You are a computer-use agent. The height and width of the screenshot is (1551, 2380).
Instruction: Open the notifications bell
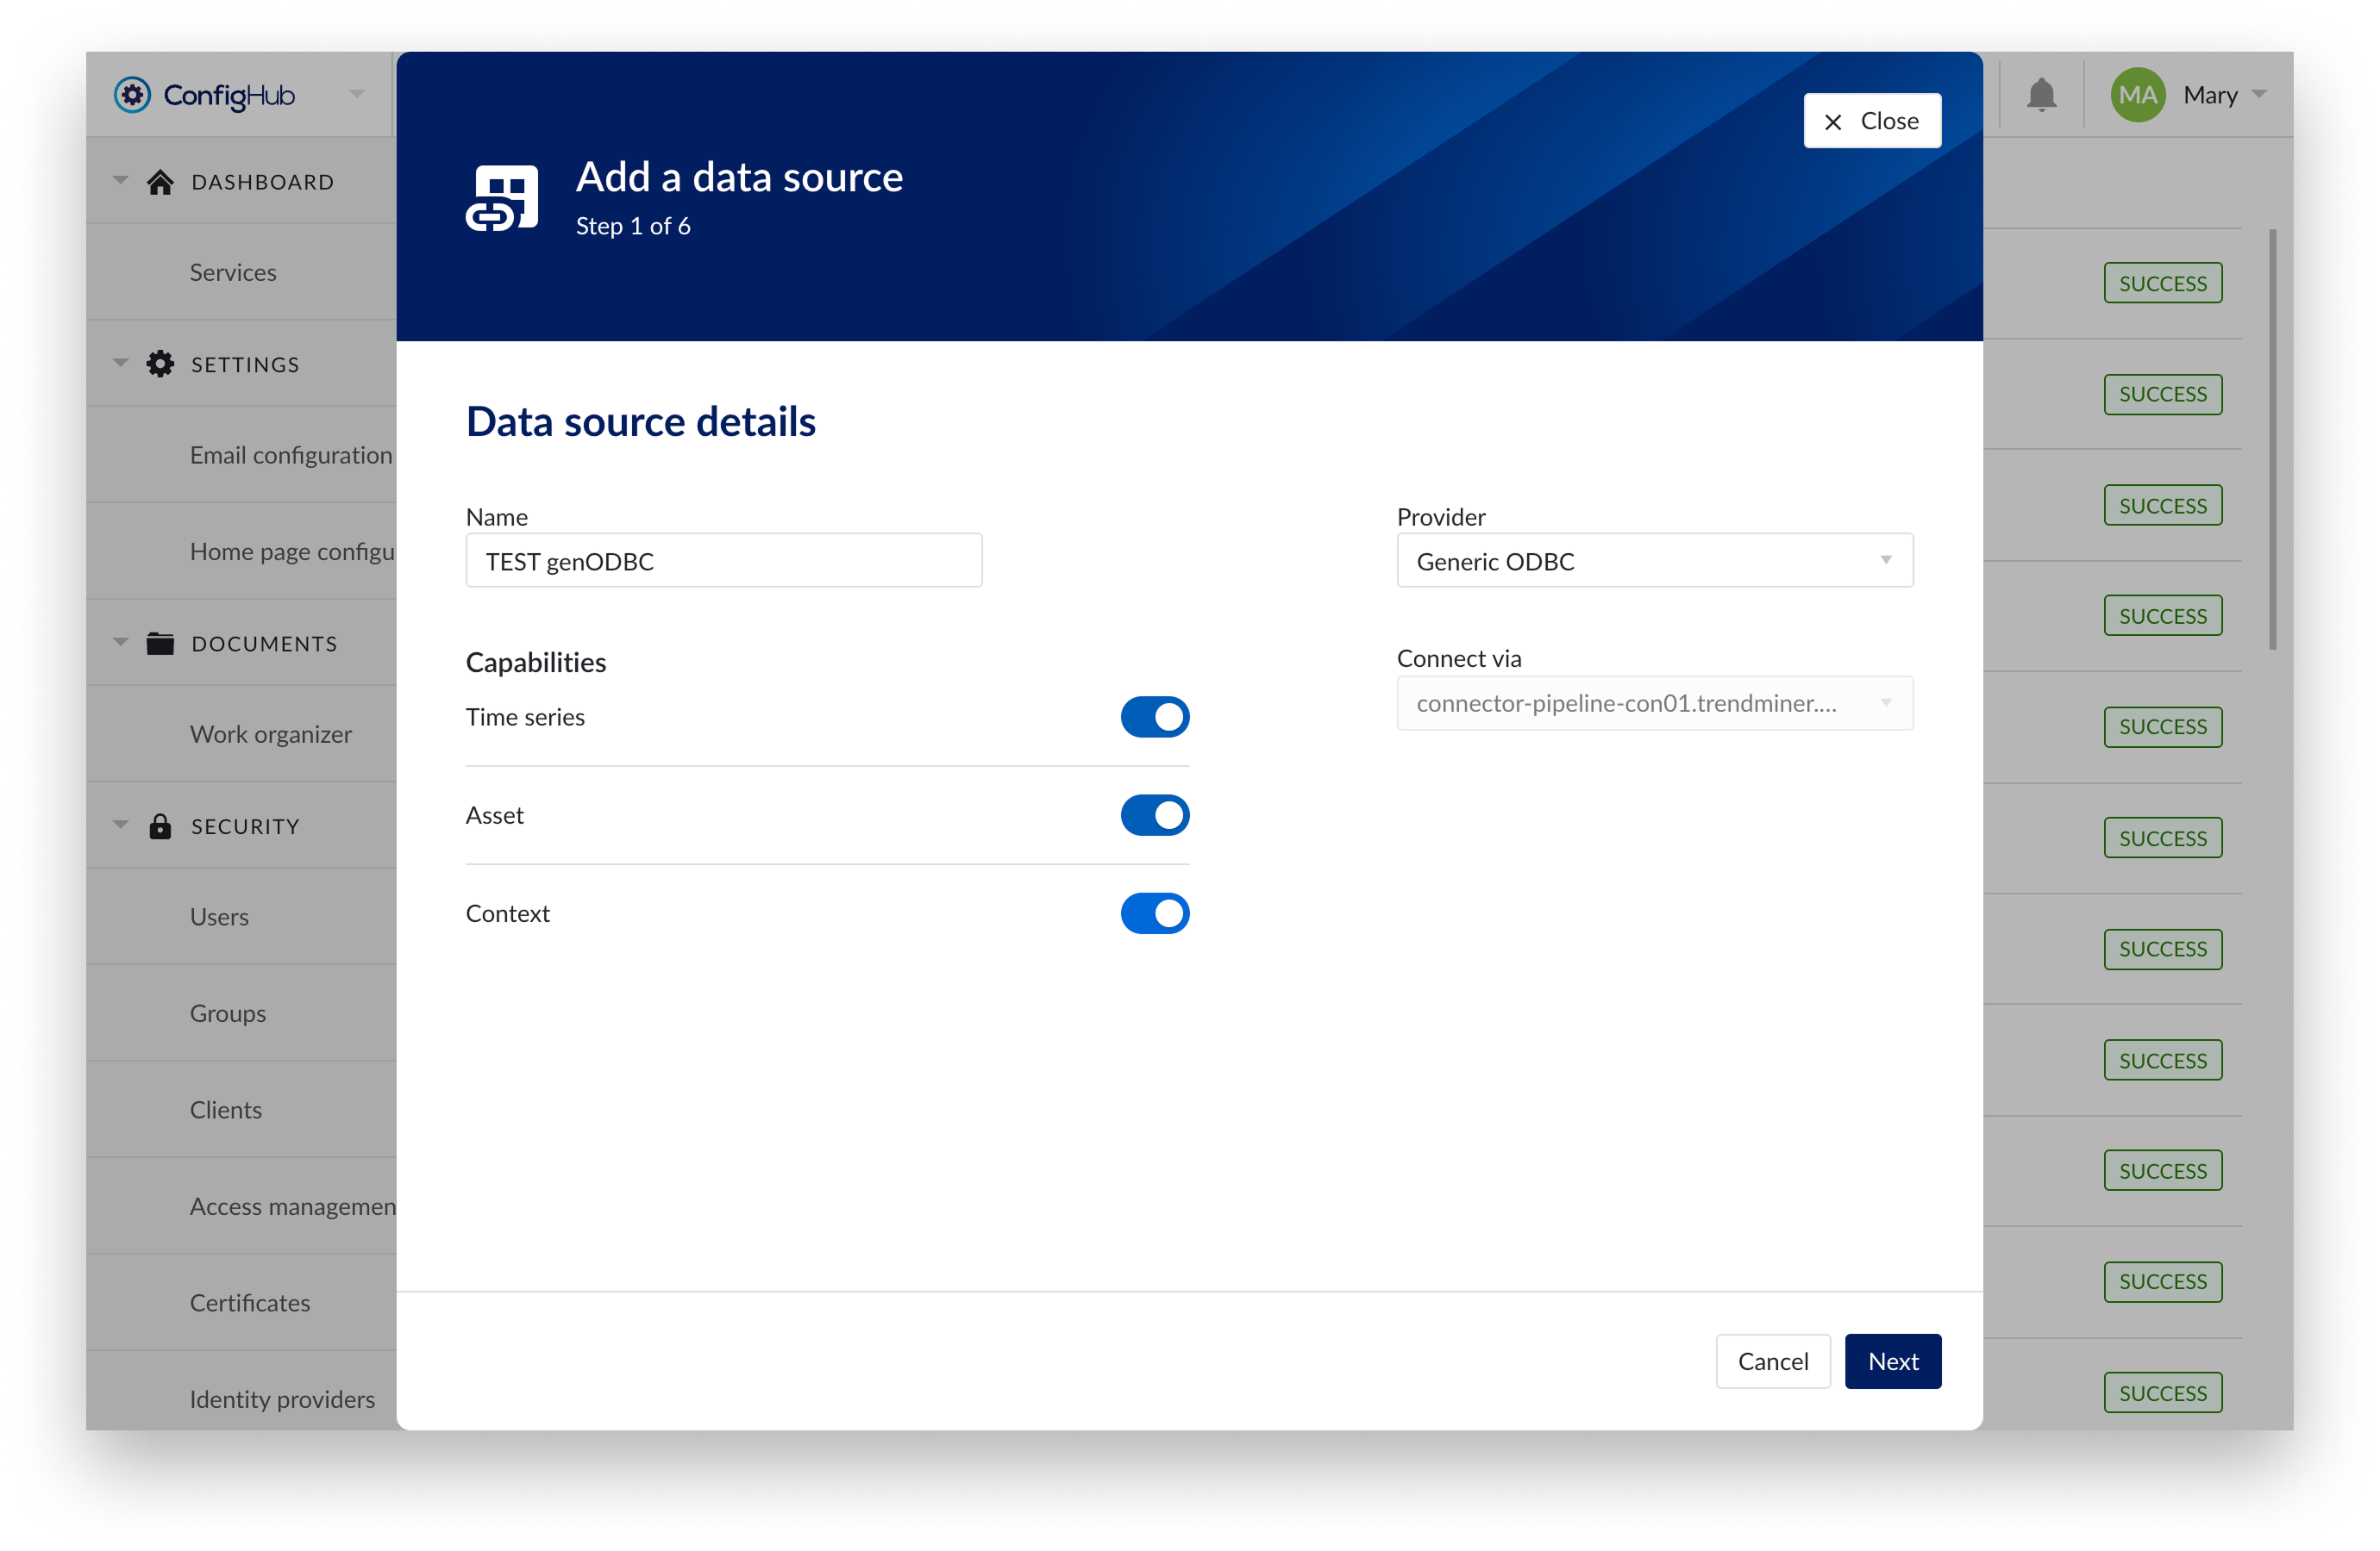pos(2041,95)
